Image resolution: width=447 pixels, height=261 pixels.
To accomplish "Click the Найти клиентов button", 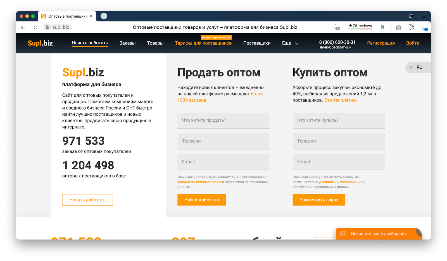I will coord(202,200).
